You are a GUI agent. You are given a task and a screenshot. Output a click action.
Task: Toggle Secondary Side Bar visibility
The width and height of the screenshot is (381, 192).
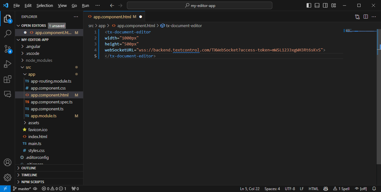(x=325, y=5)
